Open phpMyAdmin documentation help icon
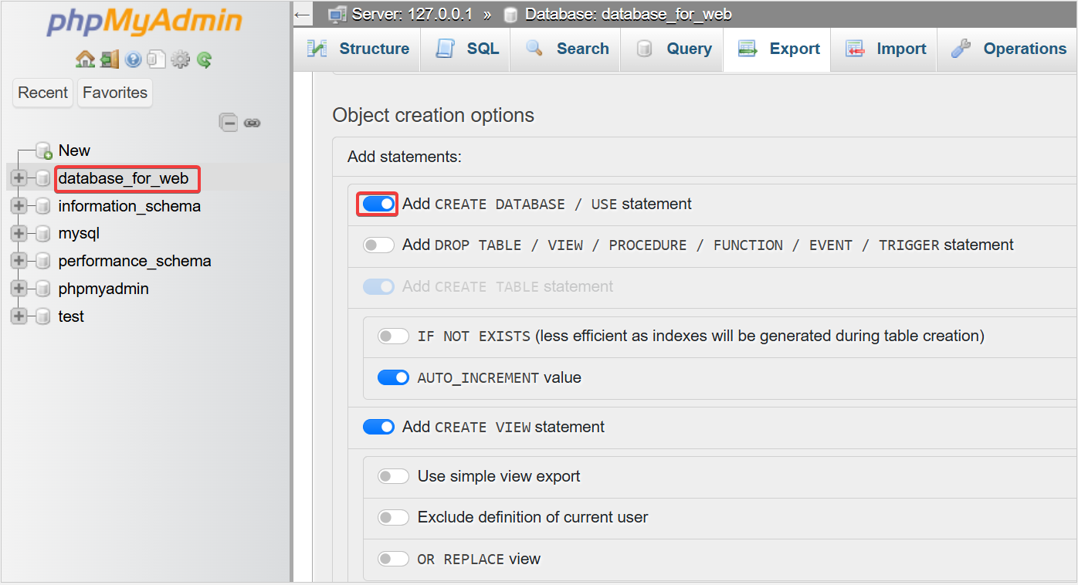 coord(133,59)
